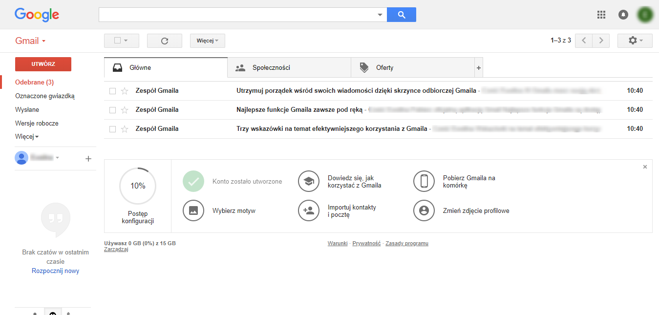Open the 'Wersje robocze' folder

[37, 124]
